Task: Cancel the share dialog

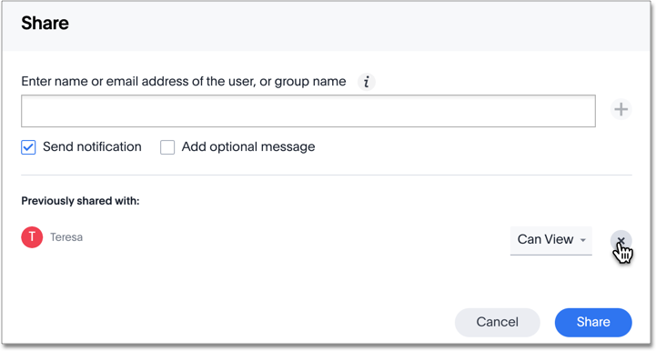Action: point(498,322)
